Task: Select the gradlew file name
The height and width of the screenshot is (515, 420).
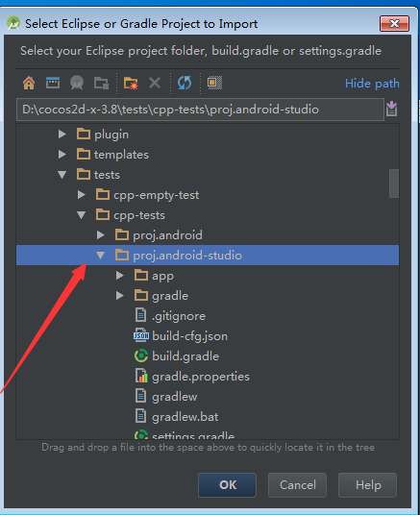Action: [175, 397]
